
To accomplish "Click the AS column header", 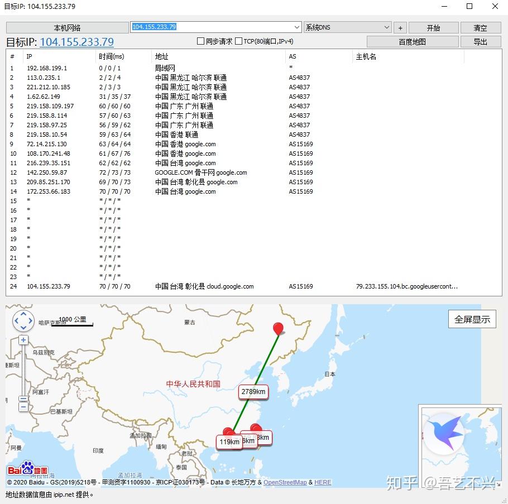I will pyautogui.click(x=319, y=56).
